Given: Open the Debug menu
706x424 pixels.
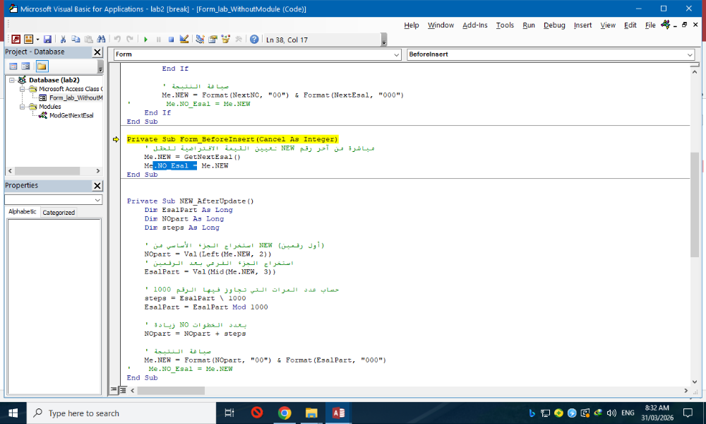Looking at the screenshot, I should pyautogui.click(x=554, y=25).
